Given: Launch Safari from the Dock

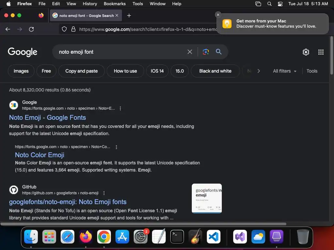Looking at the screenshot, I should tap(68, 237).
